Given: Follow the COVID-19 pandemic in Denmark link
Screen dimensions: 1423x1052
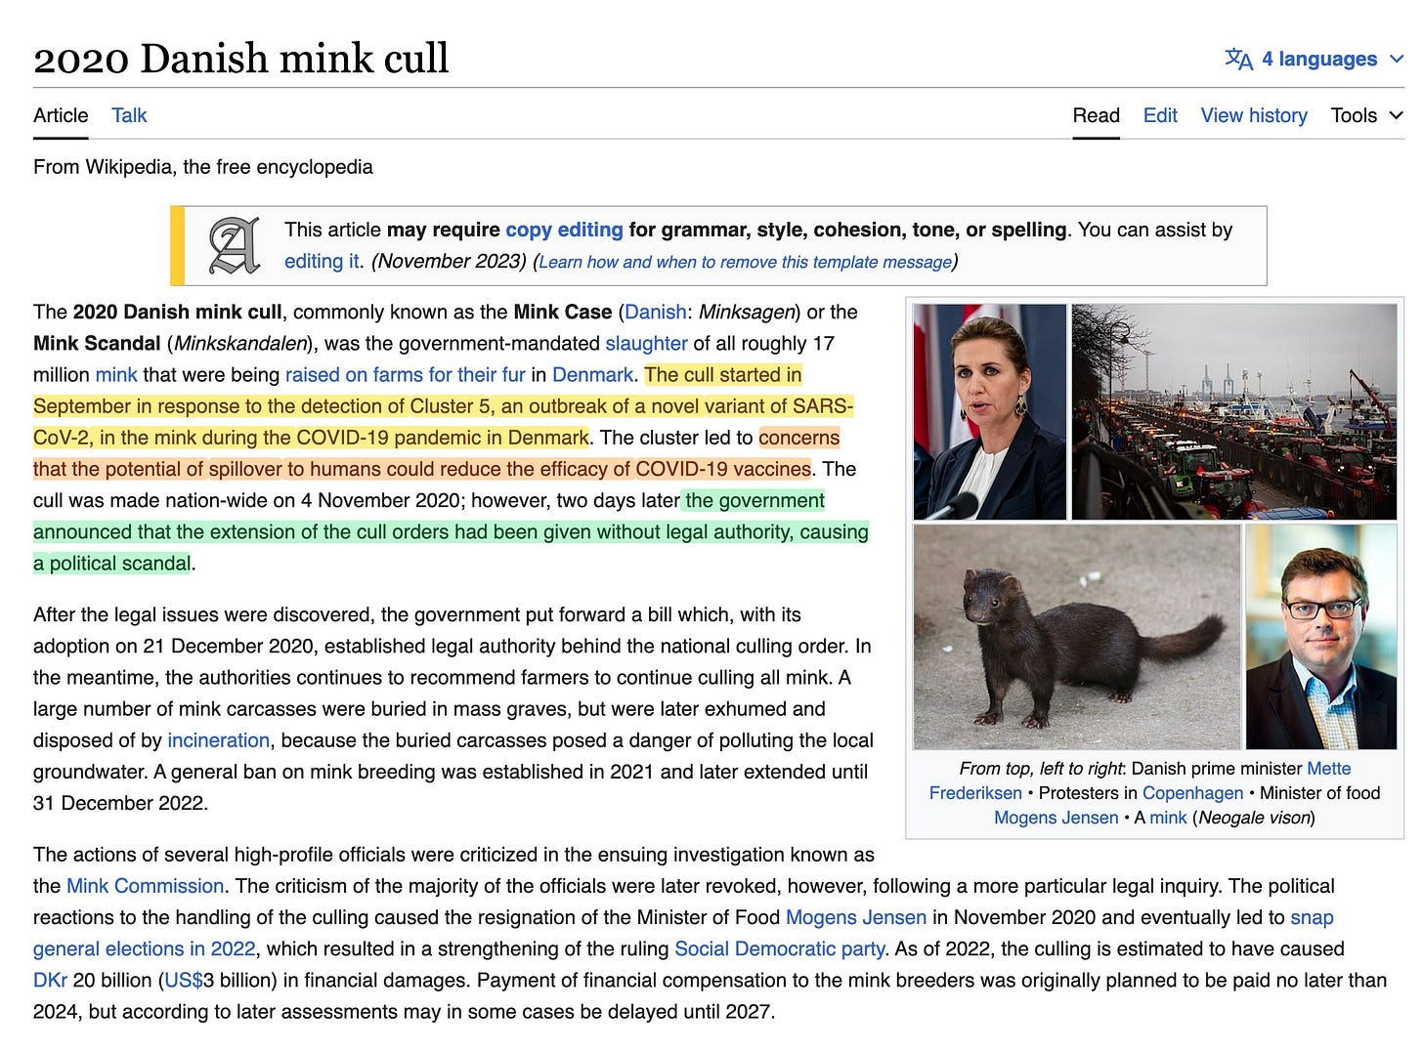Looking at the screenshot, I should click(443, 437).
